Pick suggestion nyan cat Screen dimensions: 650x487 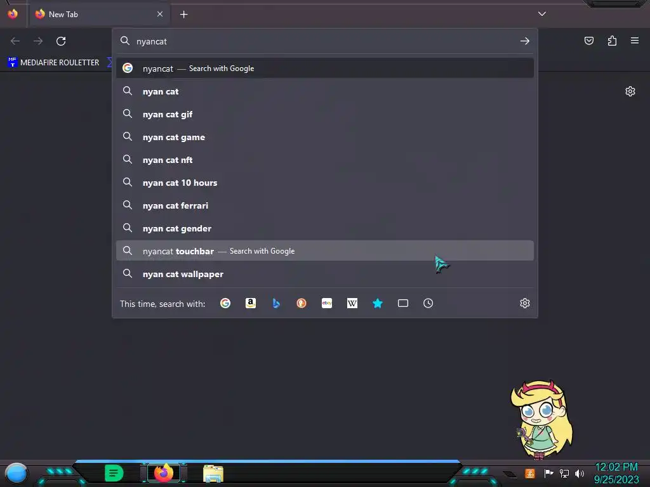click(325, 91)
